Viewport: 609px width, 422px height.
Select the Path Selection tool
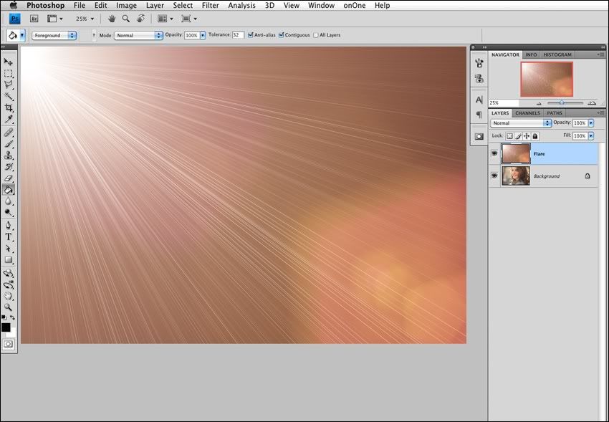[x=8, y=249]
